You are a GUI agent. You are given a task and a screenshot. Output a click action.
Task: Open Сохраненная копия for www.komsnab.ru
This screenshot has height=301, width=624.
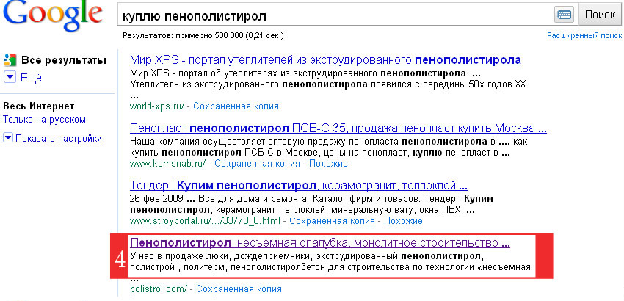[x=257, y=164]
